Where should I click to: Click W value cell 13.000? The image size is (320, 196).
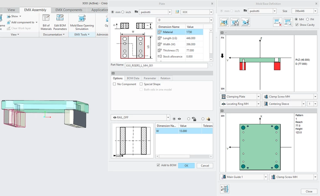tap(190, 131)
